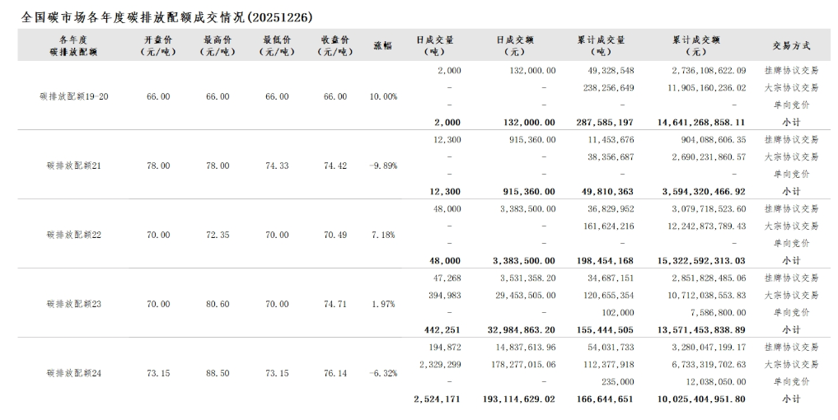The image size is (838, 420).
Task: Select the 收盘价 column header
Action: coord(335,45)
